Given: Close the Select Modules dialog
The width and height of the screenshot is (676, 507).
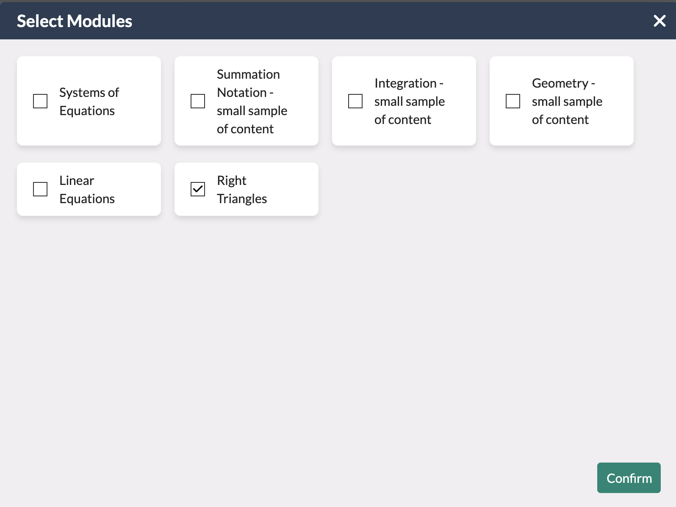Looking at the screenshot, I should (x=659, y=21).
